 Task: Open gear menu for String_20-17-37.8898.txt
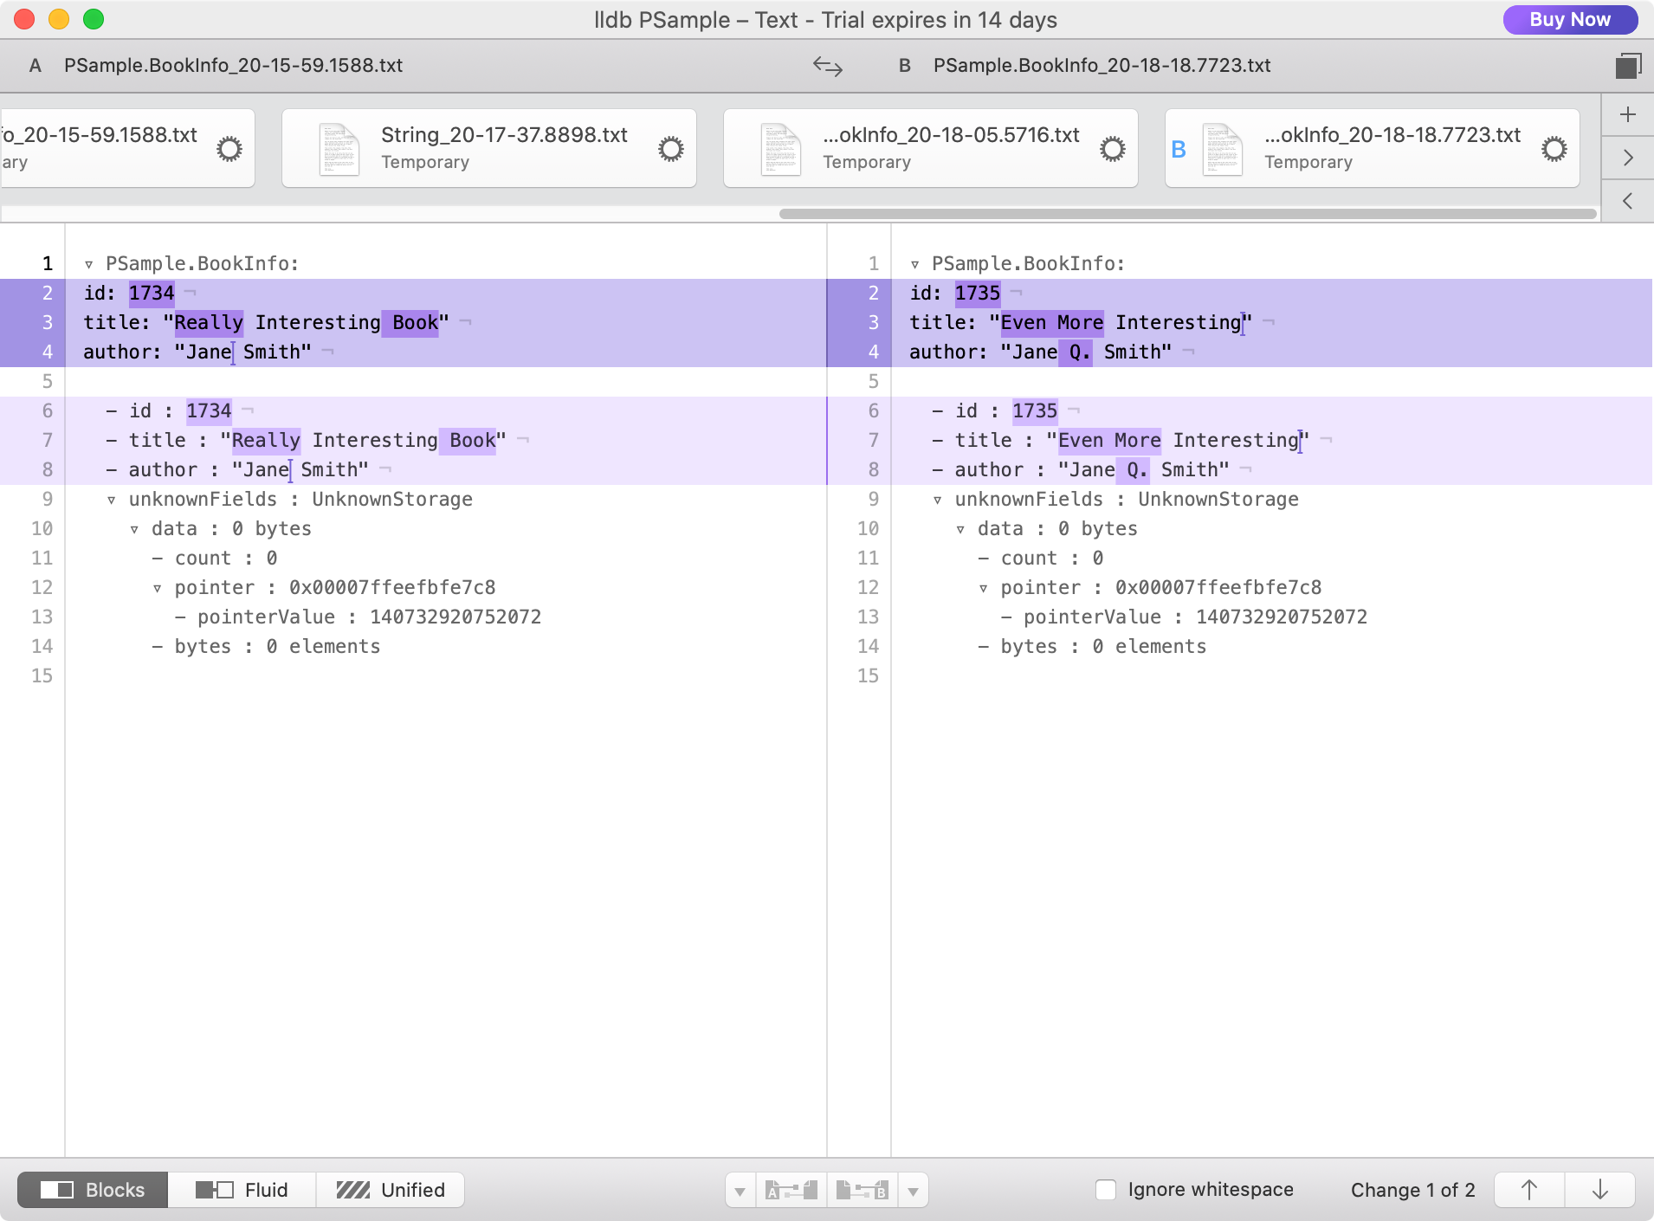670,149
